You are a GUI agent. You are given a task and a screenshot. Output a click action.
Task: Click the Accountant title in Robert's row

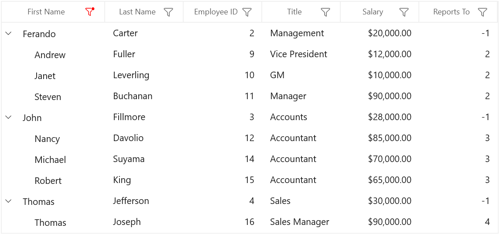293,180
